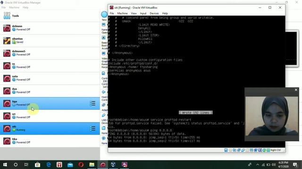Select the sri virtual machine
302x169 pixels.
50,116
